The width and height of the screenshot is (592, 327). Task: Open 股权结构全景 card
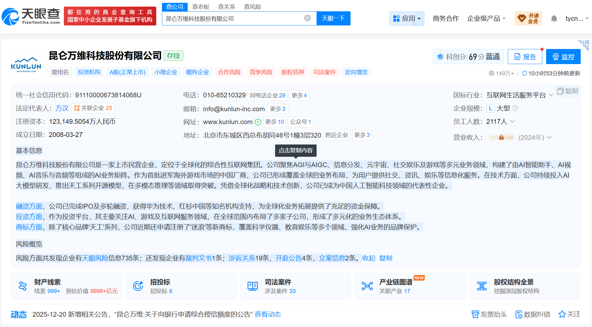point(525,286)
